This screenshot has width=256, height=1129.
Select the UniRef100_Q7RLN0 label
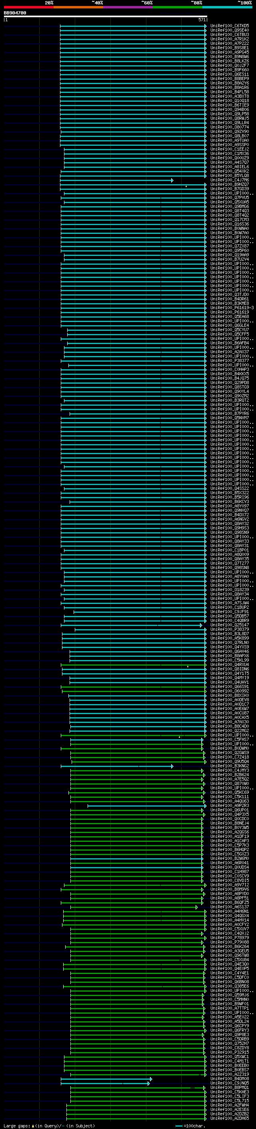click(x=230, y=642)
